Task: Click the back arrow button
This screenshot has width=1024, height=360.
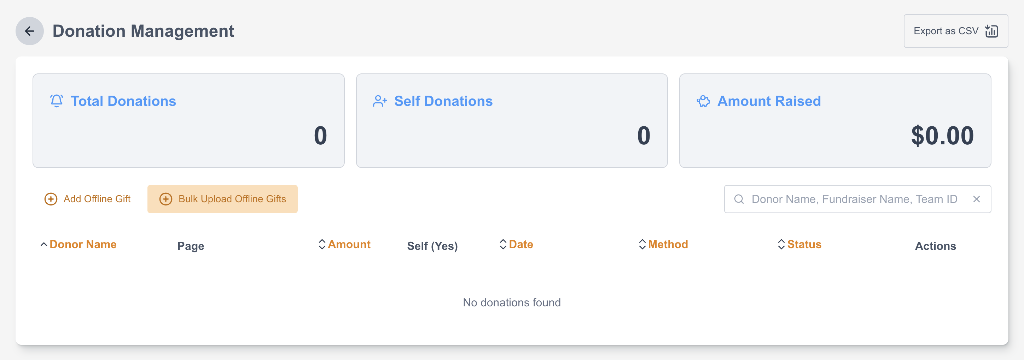Action: pos(29,31)
